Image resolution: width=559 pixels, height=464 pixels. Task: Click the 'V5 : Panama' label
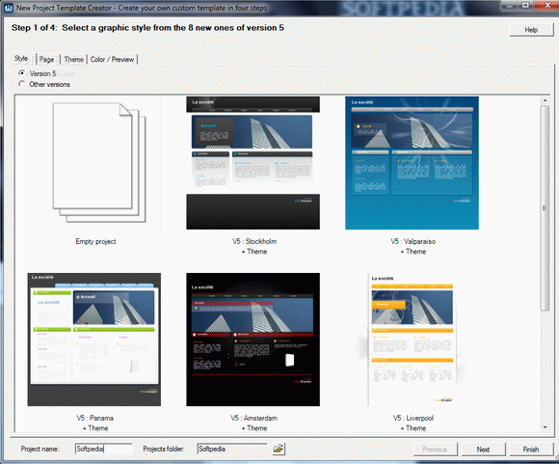pyautogui.click(x=94, y=418)
